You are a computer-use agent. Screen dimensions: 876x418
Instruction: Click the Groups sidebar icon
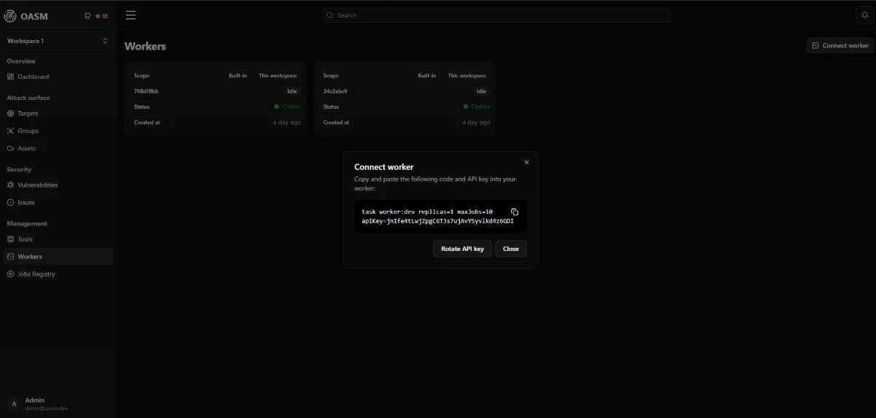11,131
